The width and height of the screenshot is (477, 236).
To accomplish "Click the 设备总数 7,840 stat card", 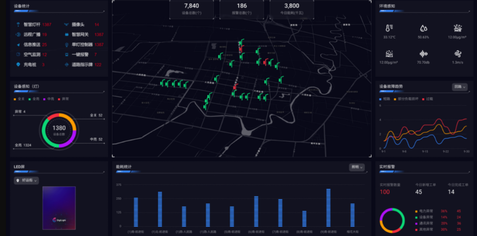I will (x=191, y=9).
